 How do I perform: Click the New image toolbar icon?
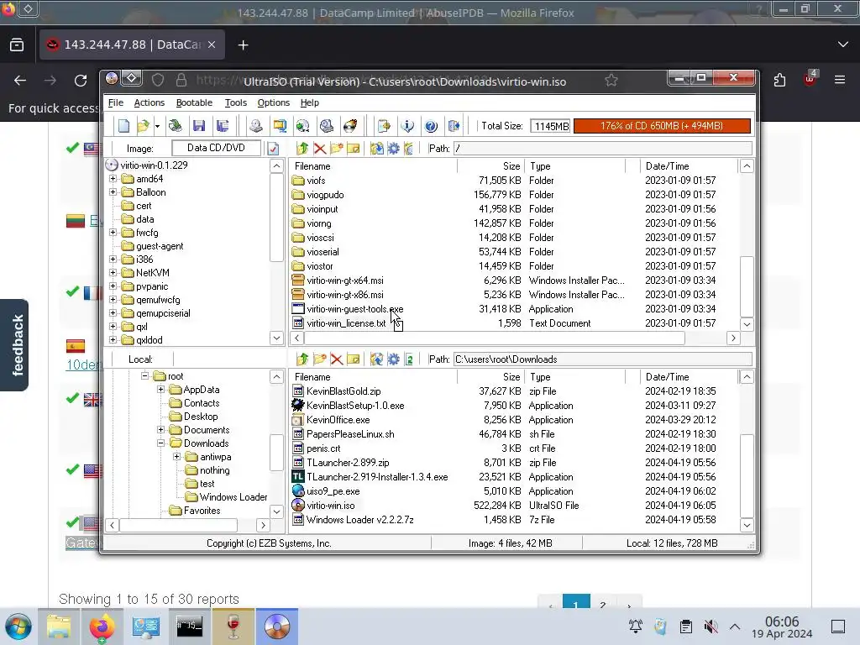123,126
